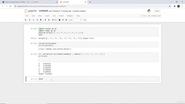Click the In [7]: cell prompt

34,54
